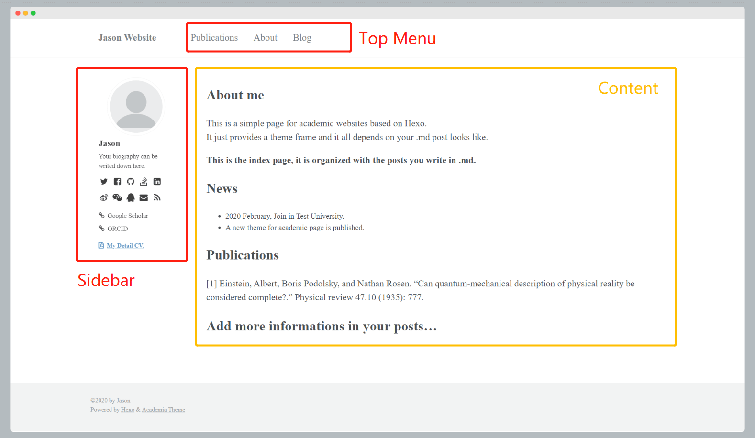Open the LinkedIn icon link
The image size is (755, 438).
(157, 182)
